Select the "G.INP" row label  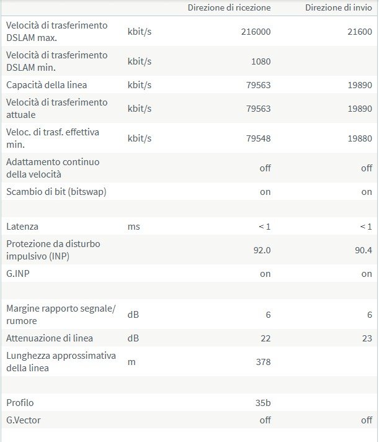click(18, 274)
